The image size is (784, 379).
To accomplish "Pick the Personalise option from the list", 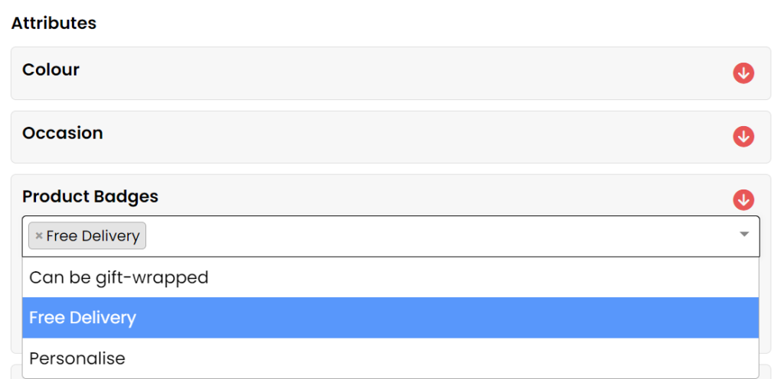I will click(77, 358).
